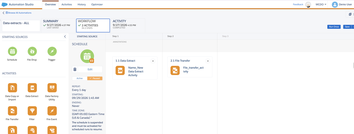The image size is (354, 134).
Task: Pick the Fire Event activity icon
Action: pyautogui.click(x=52, y=111)
